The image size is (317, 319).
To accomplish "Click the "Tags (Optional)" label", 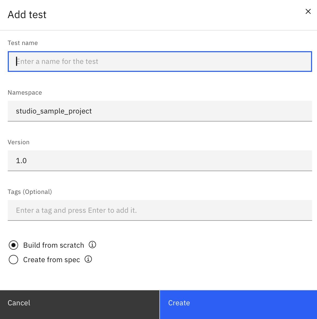I will (30, 192).
